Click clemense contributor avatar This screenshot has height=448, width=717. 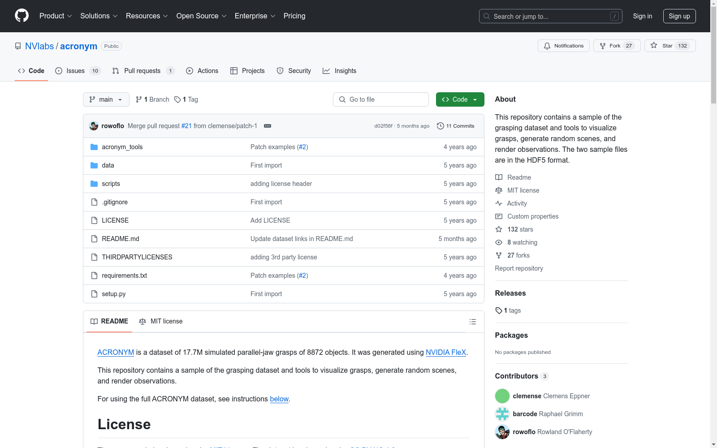point(502,396)
